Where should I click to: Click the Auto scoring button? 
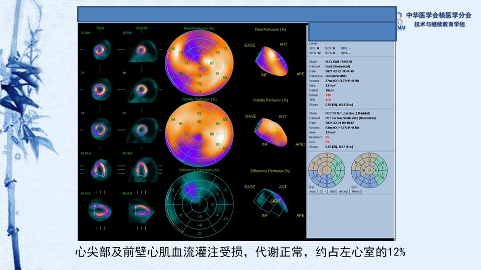click(313, 191)
